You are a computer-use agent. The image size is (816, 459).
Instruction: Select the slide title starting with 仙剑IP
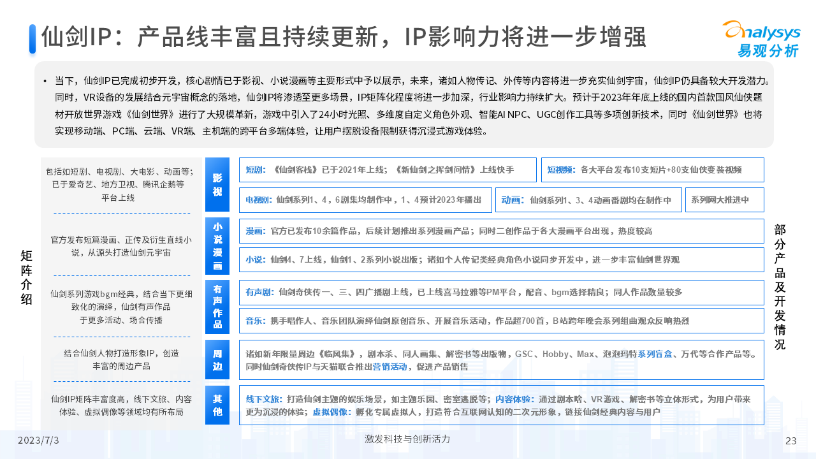(x=344, y=38)
